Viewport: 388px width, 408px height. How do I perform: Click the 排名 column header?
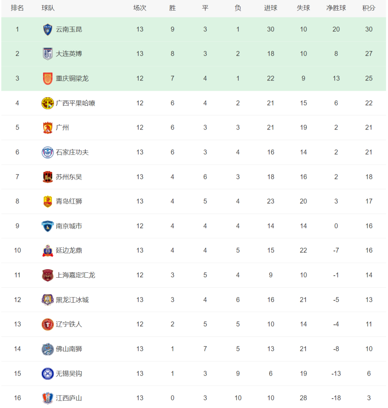click(17, 8)
